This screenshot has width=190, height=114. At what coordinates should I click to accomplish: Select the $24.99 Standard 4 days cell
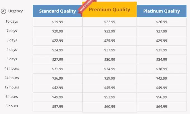[x=58, y=50]
